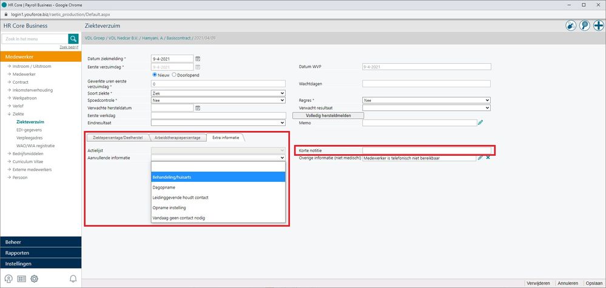Viewport: 606px width, 288px height.
Task: Open the Instellingen section
Action: 41,264
